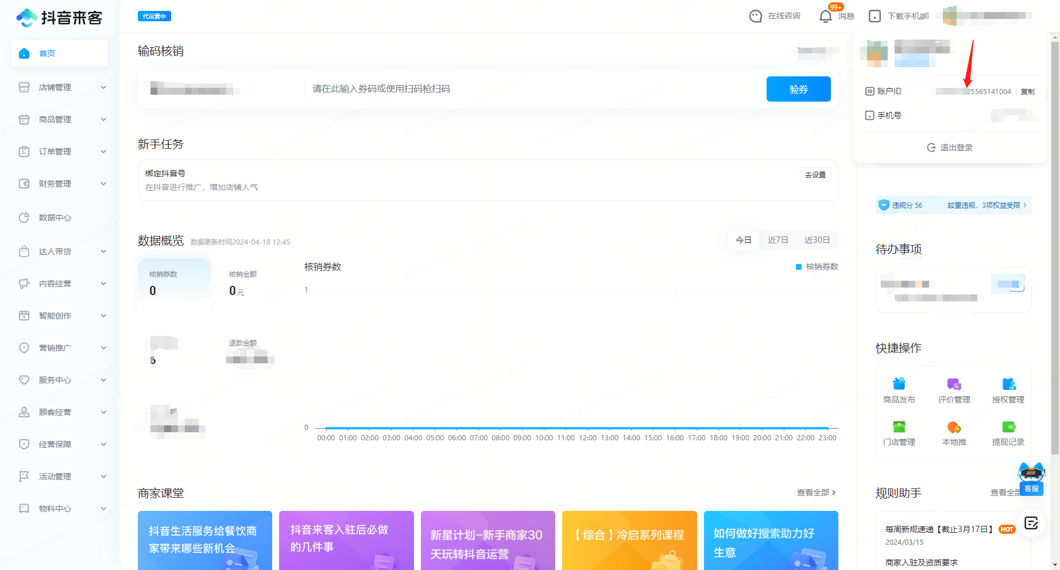Open 查看全部 link in 商家课堂
Screen dimensions: 1060x570
click(817, 493)
